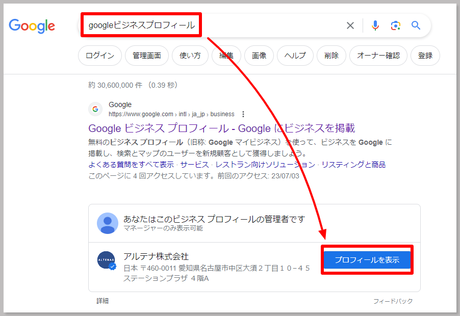Open the 使い方 filter chip
This screenshot has height=316, width=460.
tap(190, 56)
